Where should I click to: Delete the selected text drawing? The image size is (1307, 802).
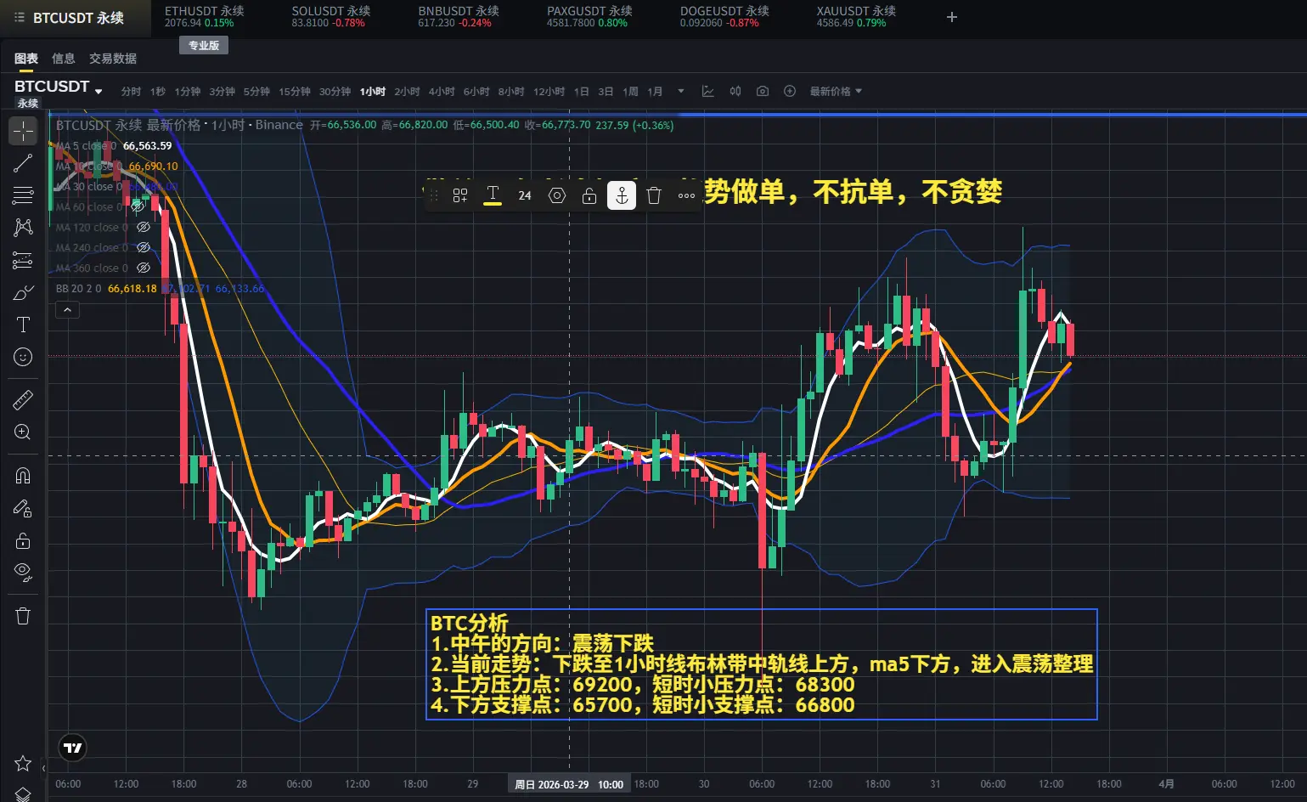tap(654, 195)
